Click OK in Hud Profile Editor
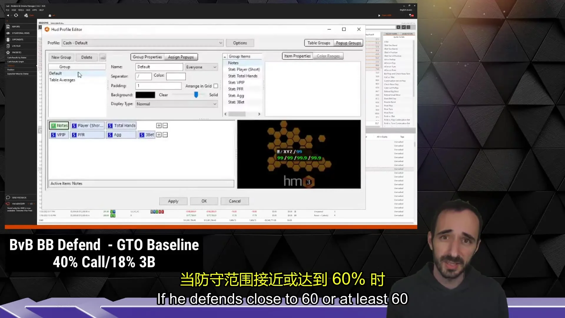Image resolution: width=565 pixels, height=318 pixels. [x=204, y=201]
